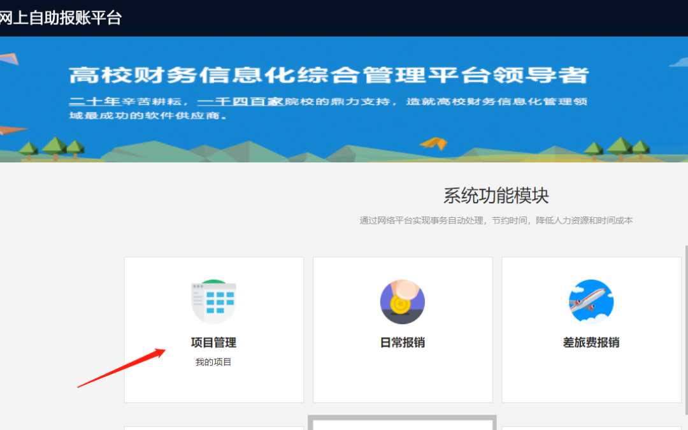Click the orange paper plane at banner top-left
The width and height of the screenshot is (688, 430).
(x=9, y=59)
